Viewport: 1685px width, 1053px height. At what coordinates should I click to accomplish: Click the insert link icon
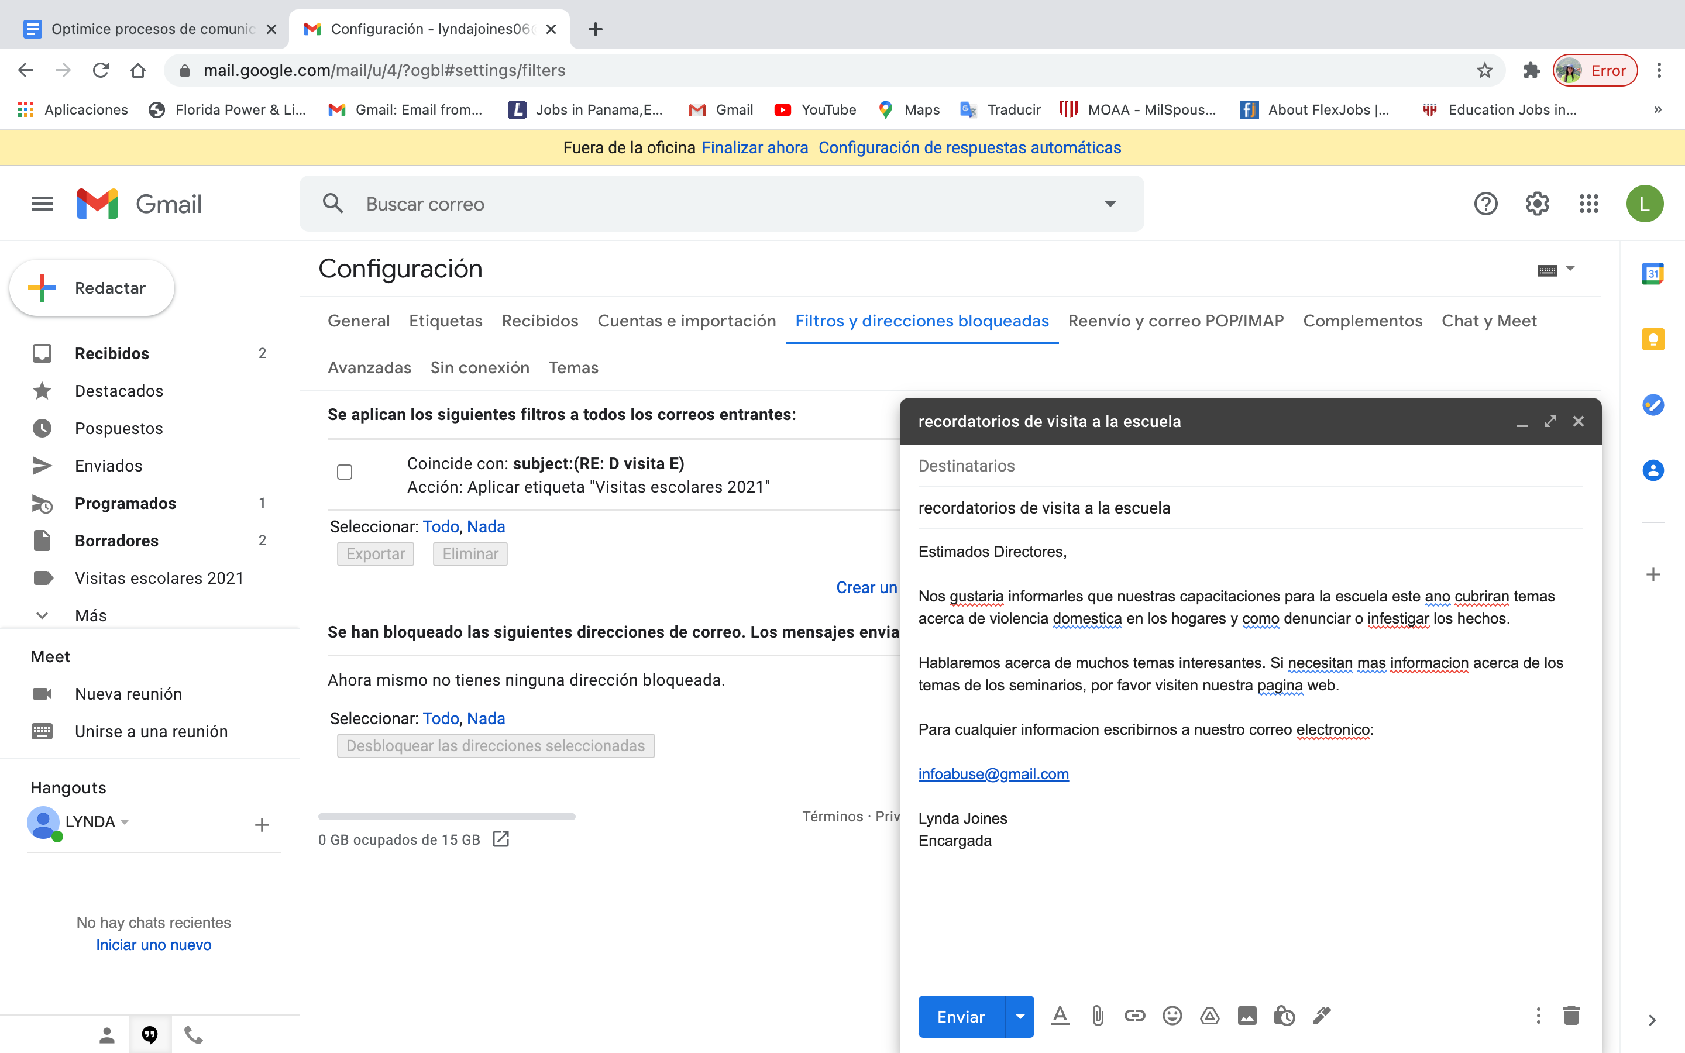click(x=1134, y=1016)
